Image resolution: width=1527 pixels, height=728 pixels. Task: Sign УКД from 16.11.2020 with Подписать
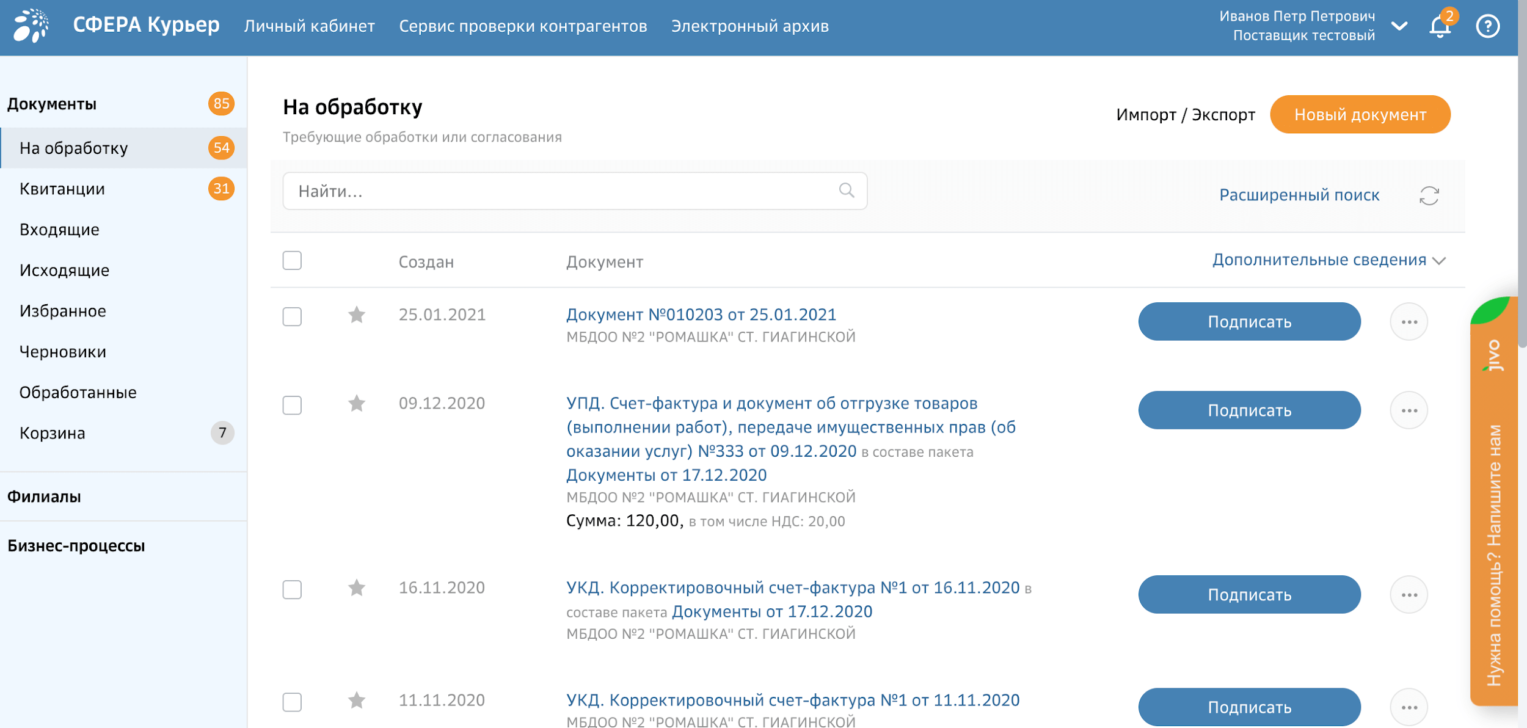pos(1249,595)
